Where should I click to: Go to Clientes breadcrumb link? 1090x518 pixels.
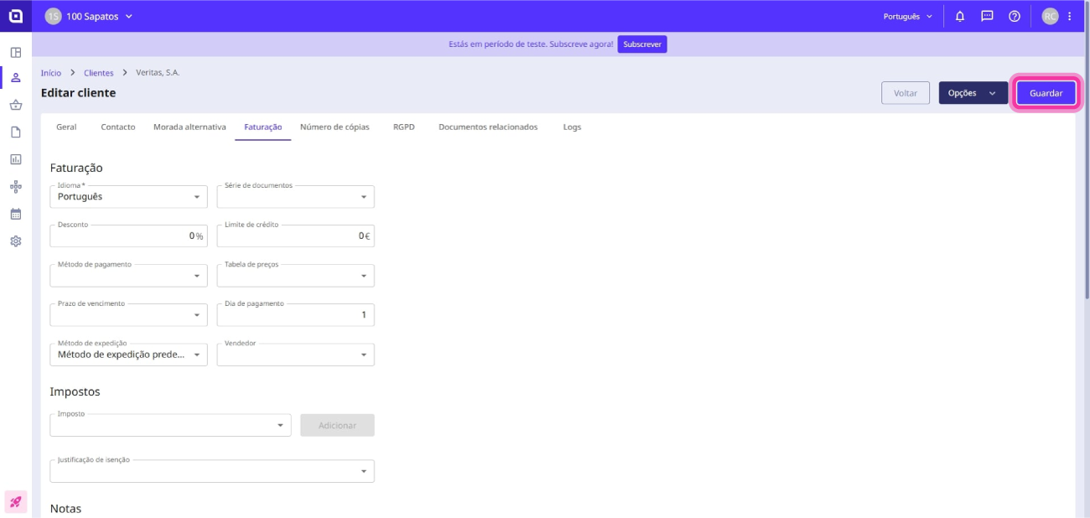[x=98, y=73]
